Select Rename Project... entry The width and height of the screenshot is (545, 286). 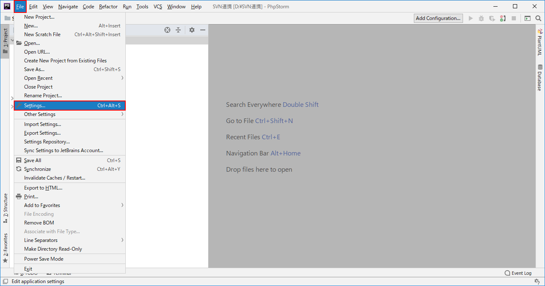(70, 96)
